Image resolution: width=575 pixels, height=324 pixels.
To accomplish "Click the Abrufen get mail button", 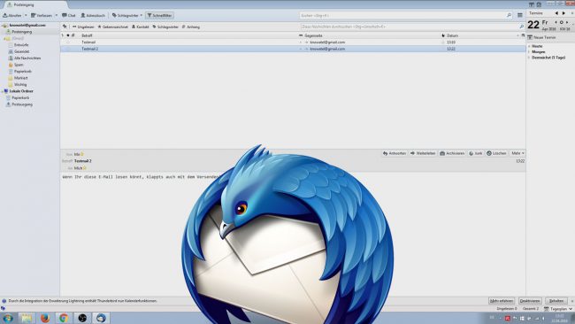I will click(12, 15).
